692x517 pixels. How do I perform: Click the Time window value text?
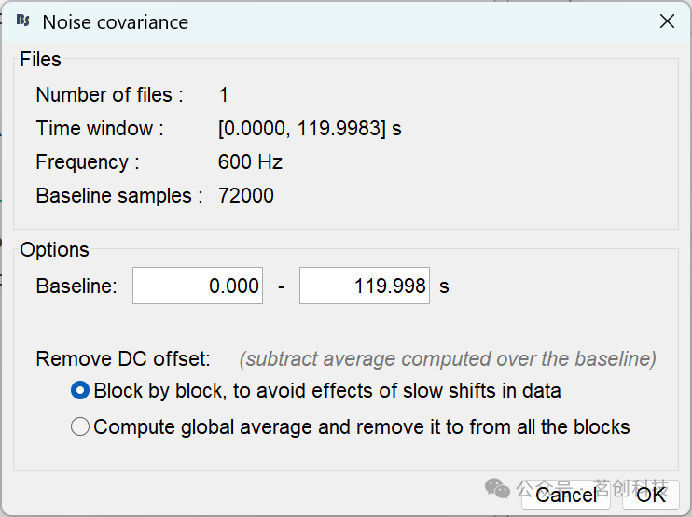pyautogui.click(x=310, y=129)
